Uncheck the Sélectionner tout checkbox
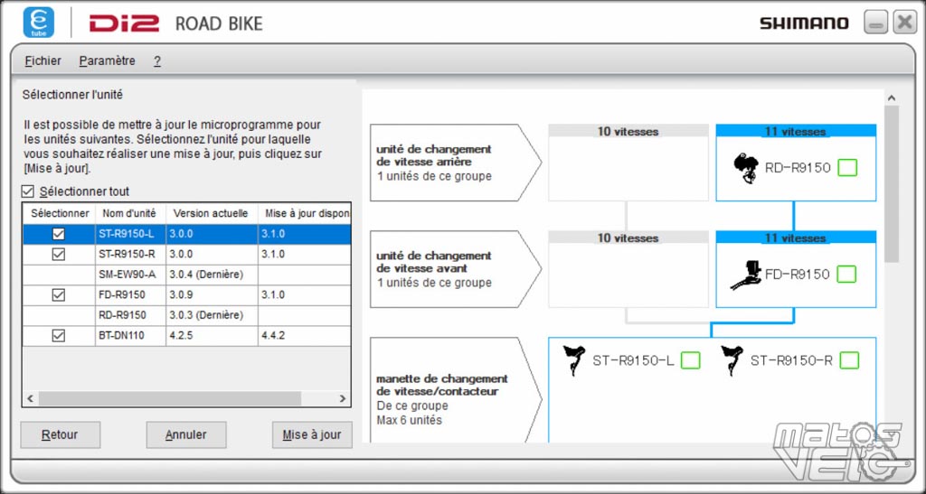 tap(28, 191)
